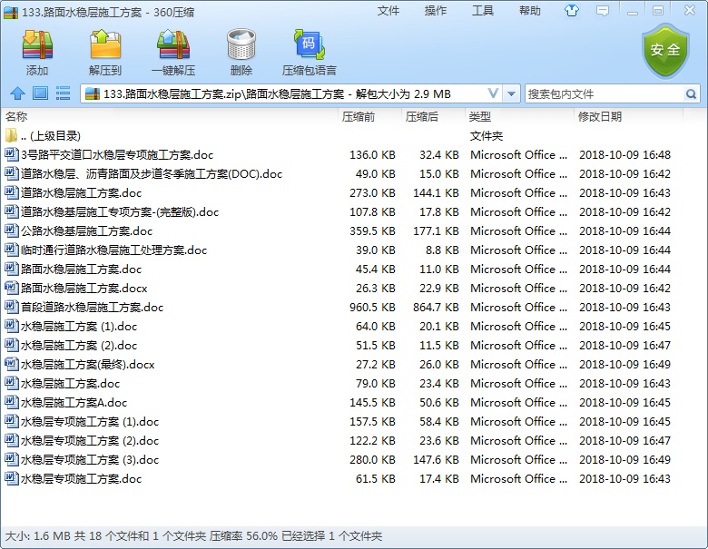Click the green 安全 shield badge

click(x=665, y=51)
